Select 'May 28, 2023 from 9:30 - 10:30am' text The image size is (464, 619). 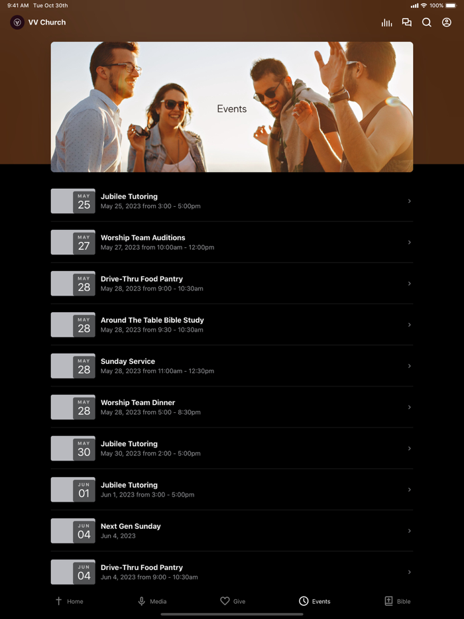click(x=152, y=329)
